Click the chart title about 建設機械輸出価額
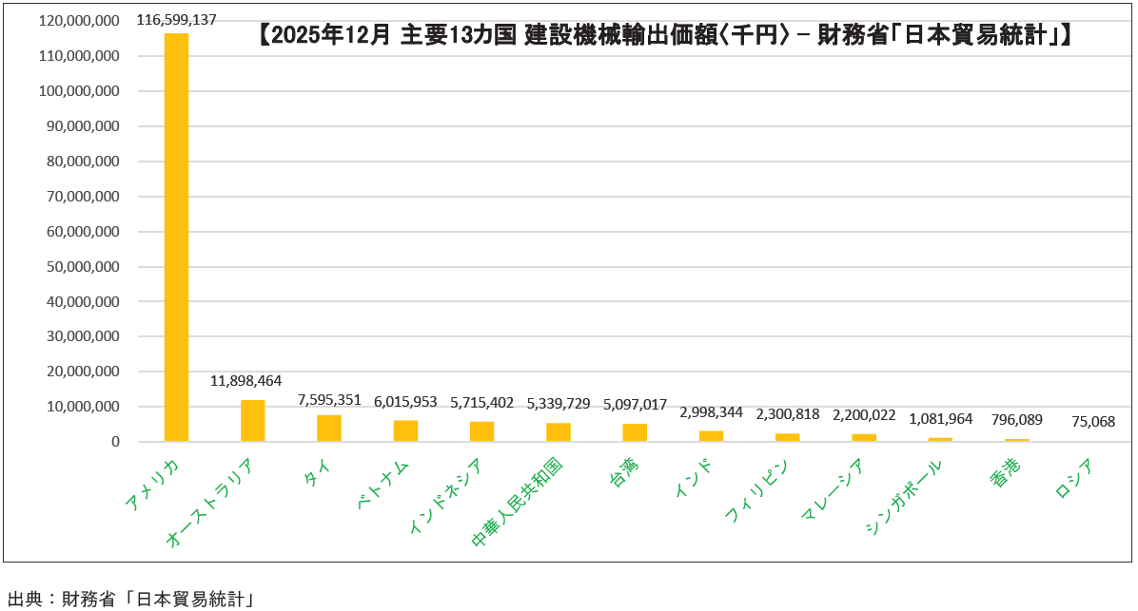The height and width of the screenshot is (611, 1138). tap(665, 36)
